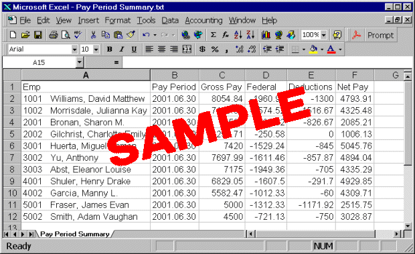Viewport: 415px width, 254px height.
Task: Click the Merge and Center icon
Action: click(187, 50)
